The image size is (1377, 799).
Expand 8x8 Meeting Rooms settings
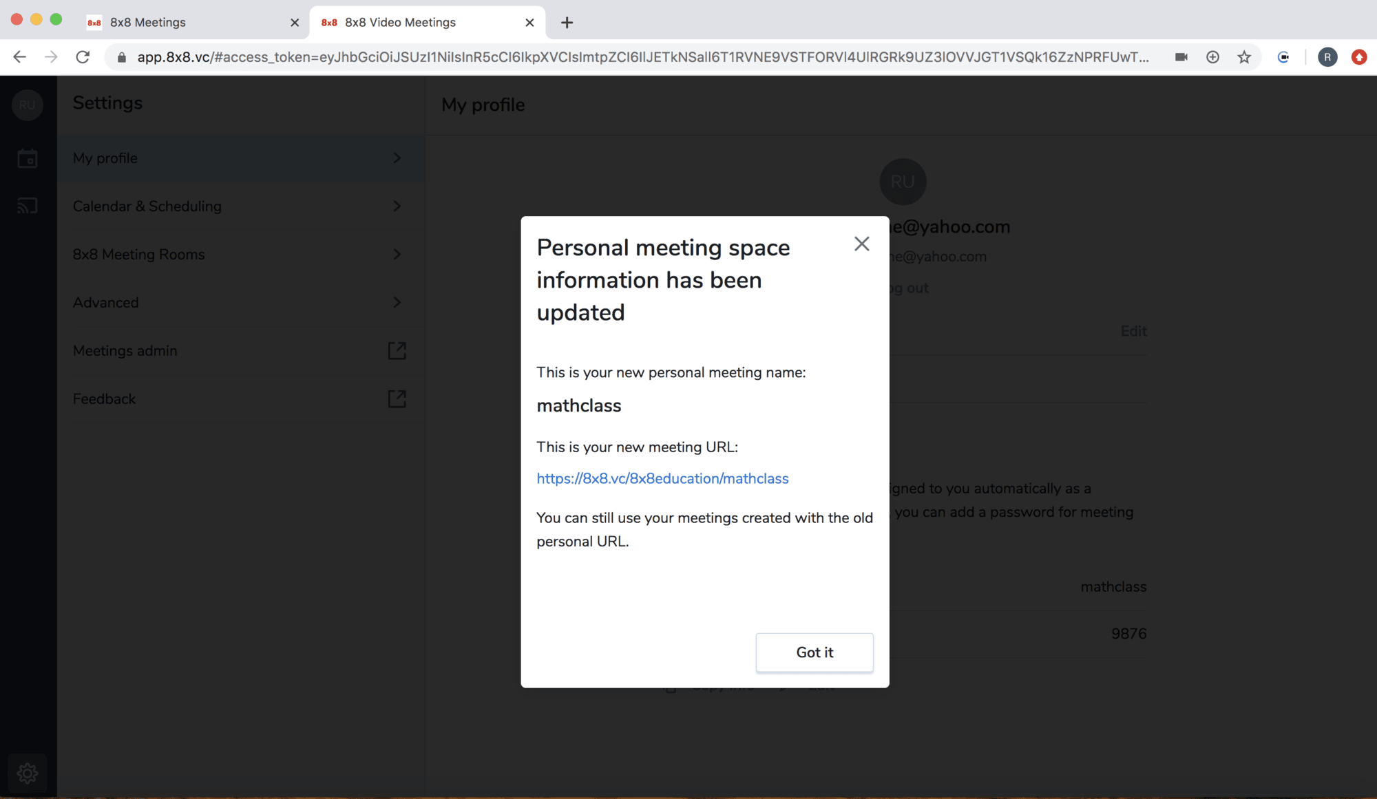(397, 255)
